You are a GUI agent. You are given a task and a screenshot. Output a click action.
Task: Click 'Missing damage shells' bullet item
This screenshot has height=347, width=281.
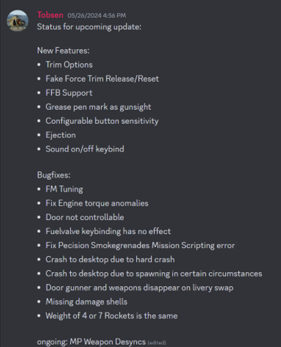tap(86, 302)
